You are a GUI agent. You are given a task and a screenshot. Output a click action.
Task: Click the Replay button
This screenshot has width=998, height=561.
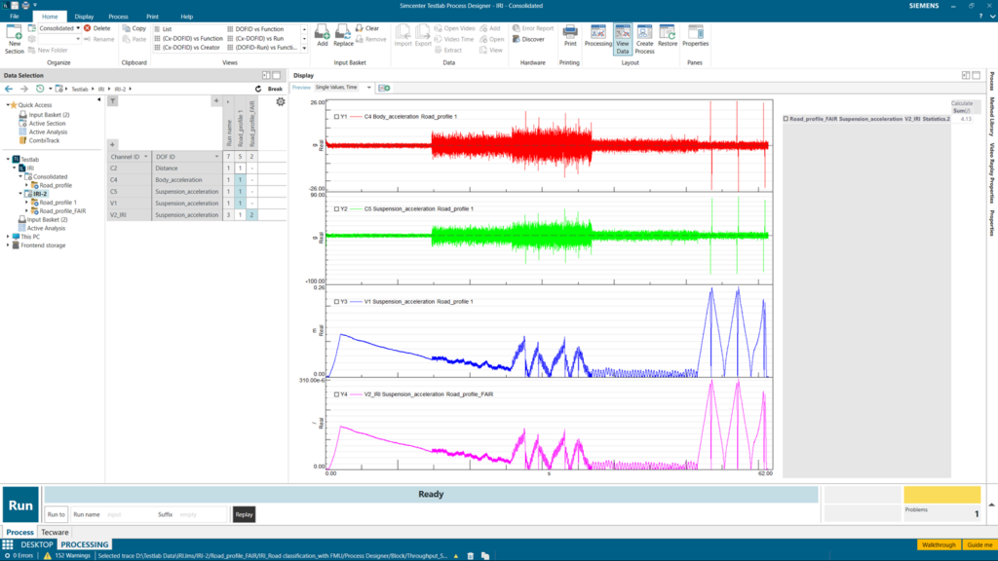[244, 514]
